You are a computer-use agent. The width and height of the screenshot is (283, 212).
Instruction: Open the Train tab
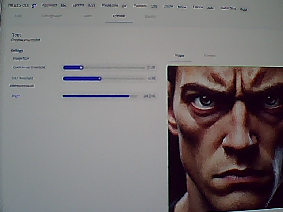click(19, 16)
